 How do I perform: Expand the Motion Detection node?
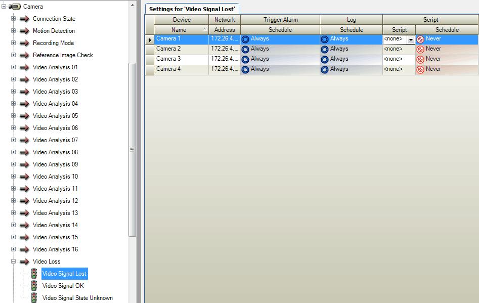point(14,31)
